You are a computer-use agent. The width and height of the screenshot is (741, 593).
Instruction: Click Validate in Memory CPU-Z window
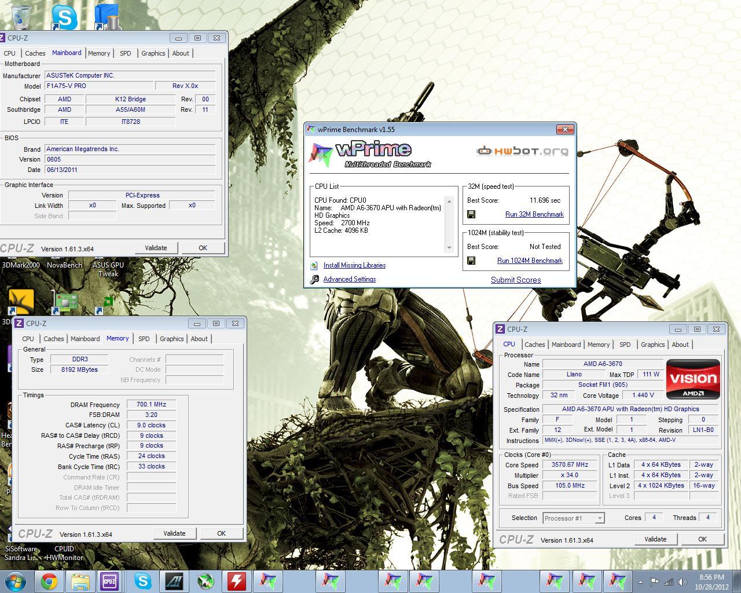click(x=174, y=533)
